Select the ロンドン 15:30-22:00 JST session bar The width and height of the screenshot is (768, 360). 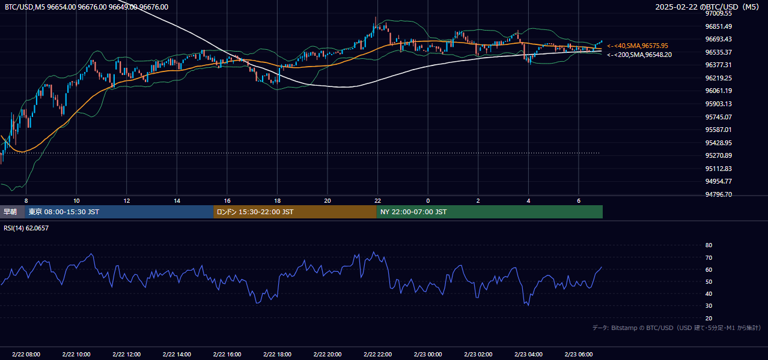coord(295,212)
